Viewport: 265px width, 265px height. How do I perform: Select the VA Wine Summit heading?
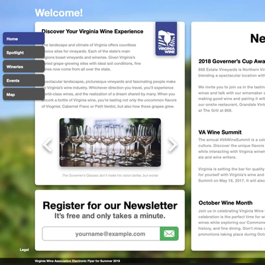point(220,132)
